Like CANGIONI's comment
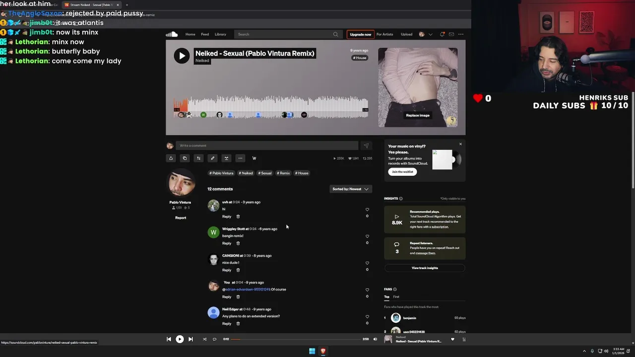This screenshot has width=635, height=357. tap(367, 263)
